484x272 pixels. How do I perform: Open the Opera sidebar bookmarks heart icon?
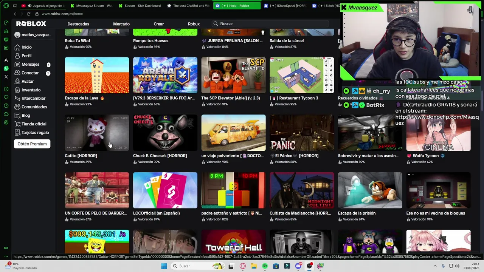6,97
